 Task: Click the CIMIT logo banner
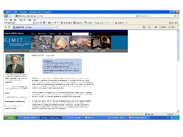click(17, 42)
